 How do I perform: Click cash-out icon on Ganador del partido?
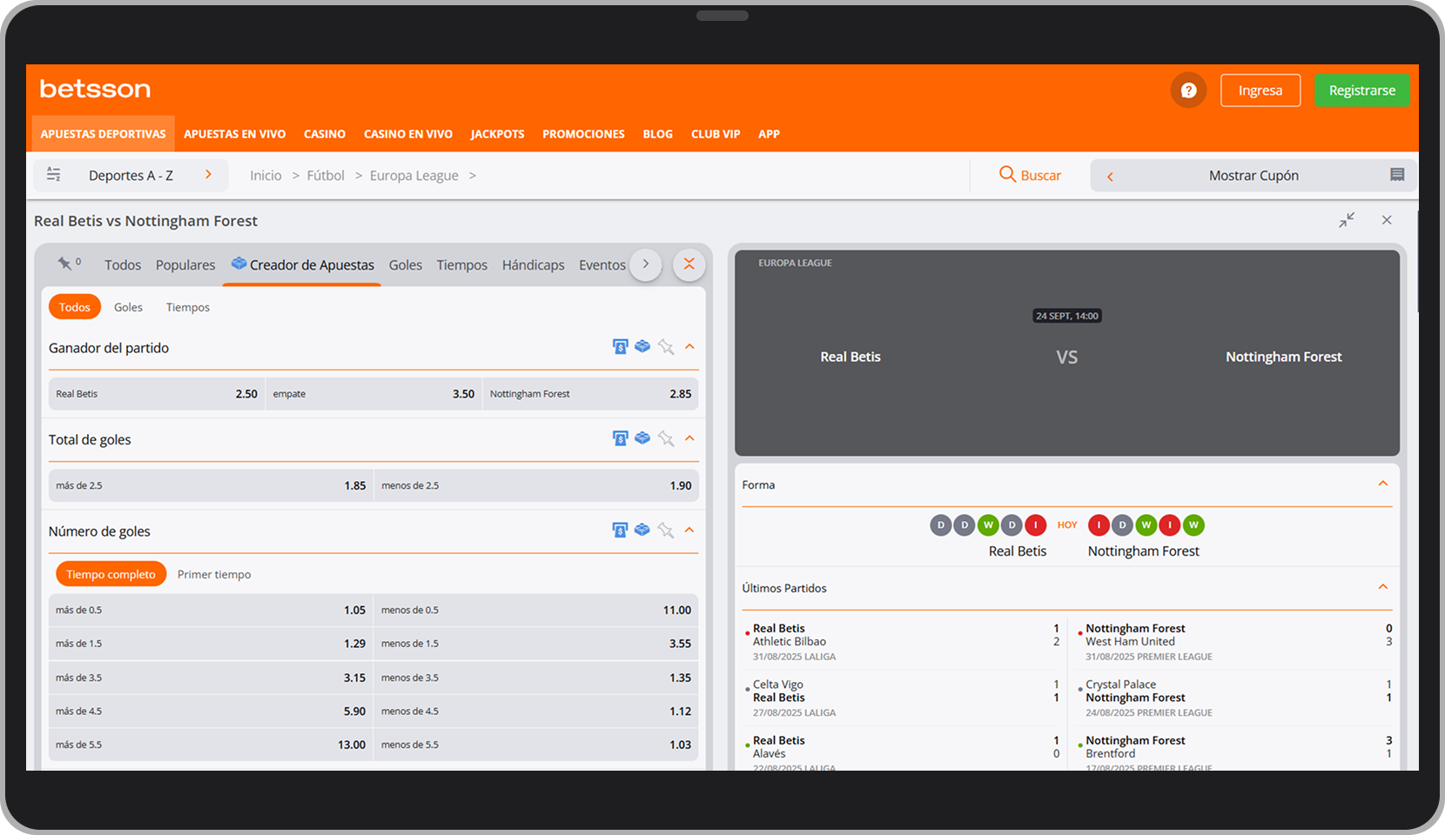pos(620,347)
